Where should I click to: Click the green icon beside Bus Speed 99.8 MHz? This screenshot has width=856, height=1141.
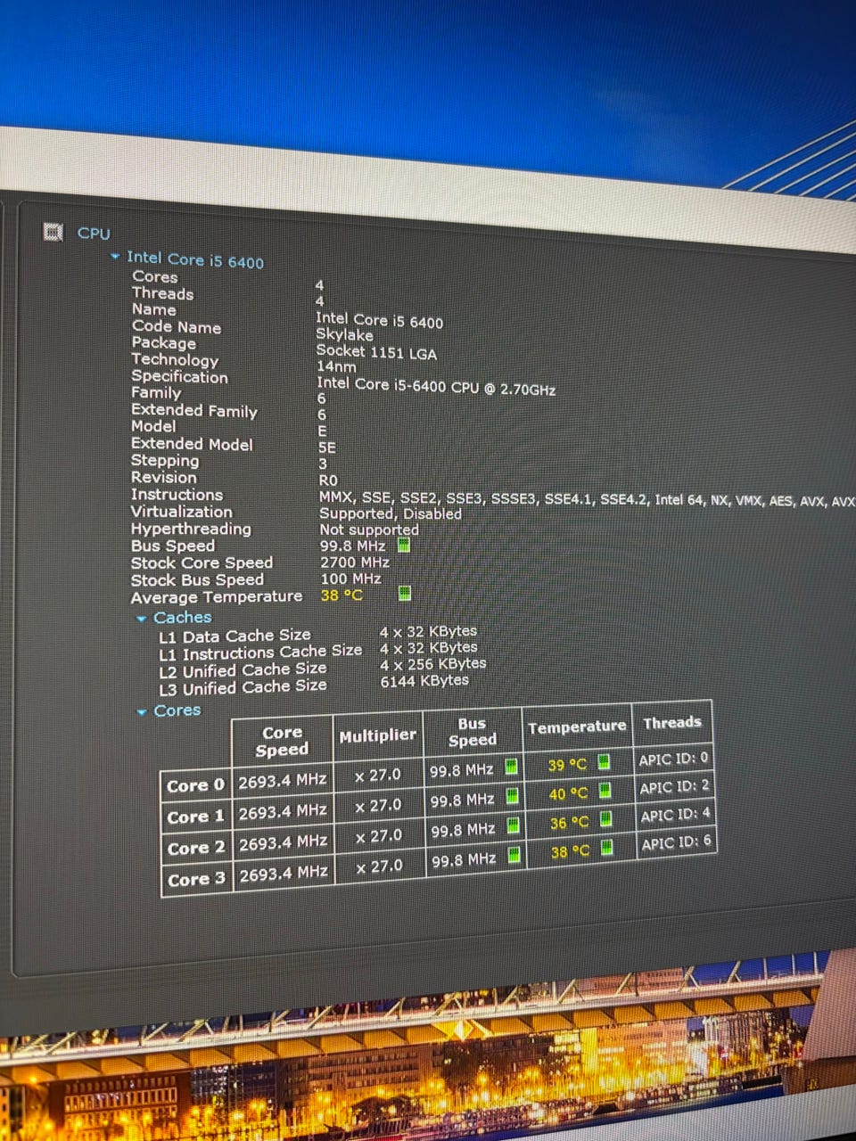[x=403, y=545]
